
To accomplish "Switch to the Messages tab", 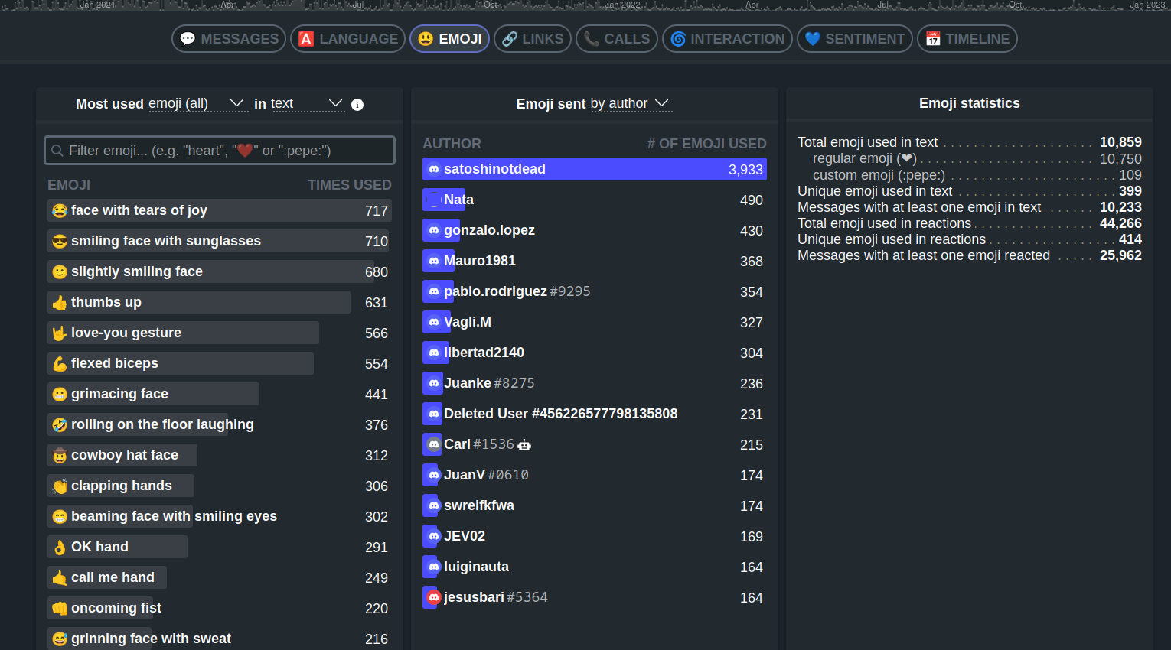I will (229, 39).
